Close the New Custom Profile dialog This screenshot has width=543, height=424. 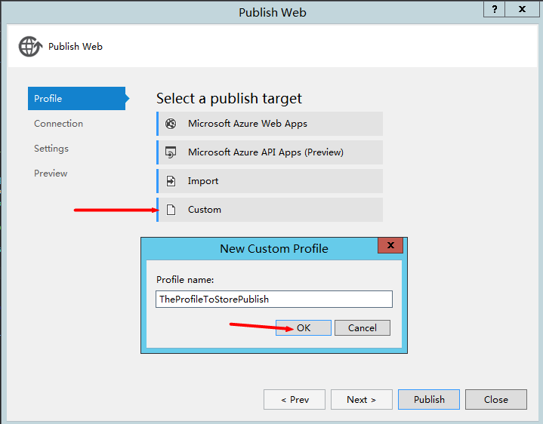[x=390, y=245]
